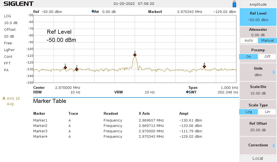Click the date and time display
The width and height of the screenshot is (277, 162).
point(134,4)
